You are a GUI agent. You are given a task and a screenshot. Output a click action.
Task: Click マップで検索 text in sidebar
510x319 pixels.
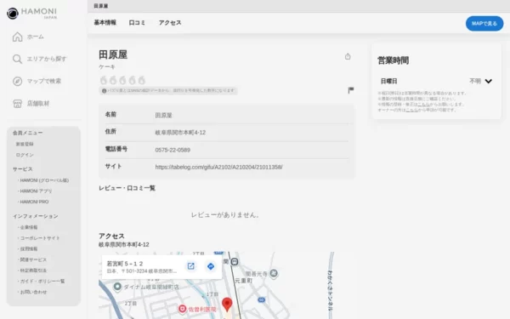tap(44, 81)
